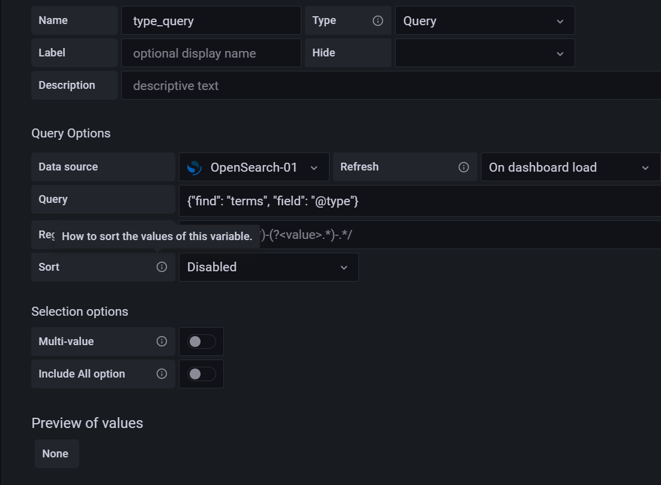661x485 pixels.
Task: Click the optional display name Label field
Action: pos(211,53)
